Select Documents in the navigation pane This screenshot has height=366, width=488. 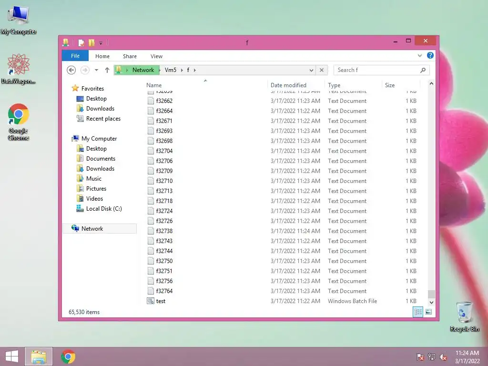point(101,159)
